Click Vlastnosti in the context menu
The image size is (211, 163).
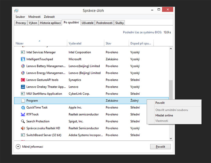(174, 121)
